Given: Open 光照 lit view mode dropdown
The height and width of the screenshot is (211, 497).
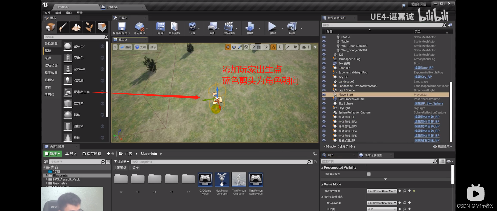Looking at the screenshot, I should click(141, 47).
